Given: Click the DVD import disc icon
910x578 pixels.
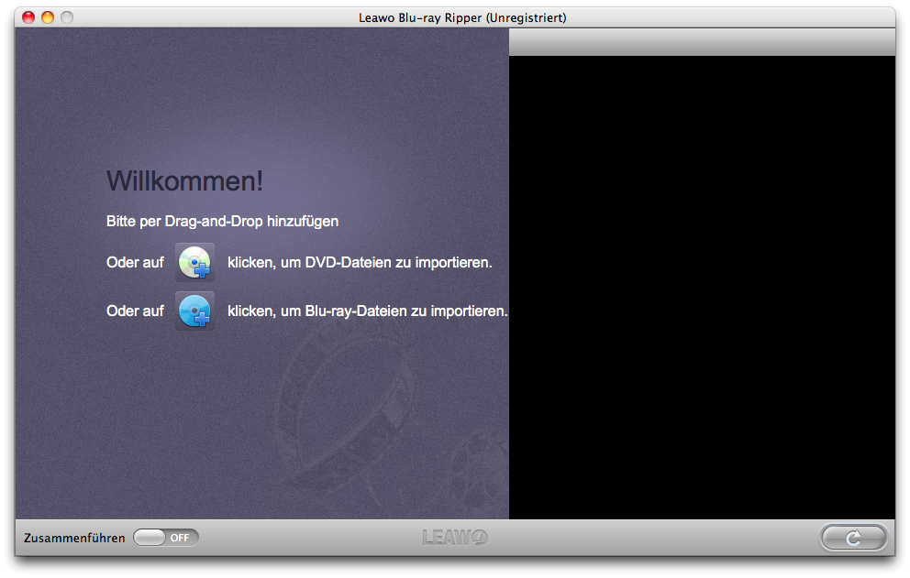Looking at the screenshot, I should [195, 263].
